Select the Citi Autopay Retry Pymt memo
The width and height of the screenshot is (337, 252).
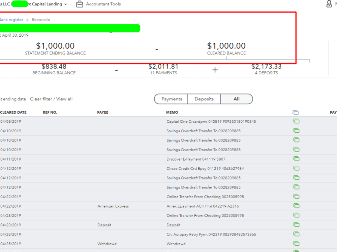pyautogui.click(x=211, y=235)
